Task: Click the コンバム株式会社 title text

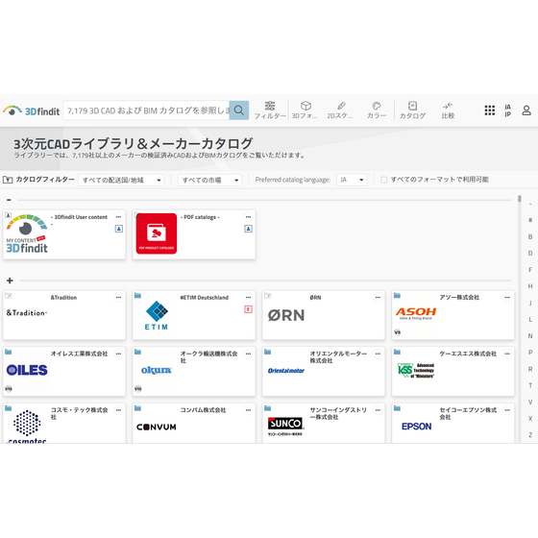Action: pos(203,410)
